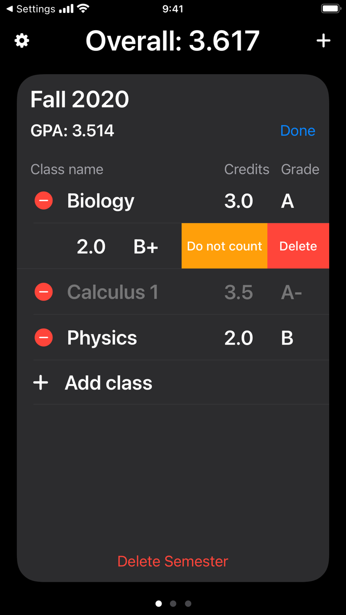Open the settings gear icon
The height and width of the screenshot is (615, 346).
coord(21,41)
